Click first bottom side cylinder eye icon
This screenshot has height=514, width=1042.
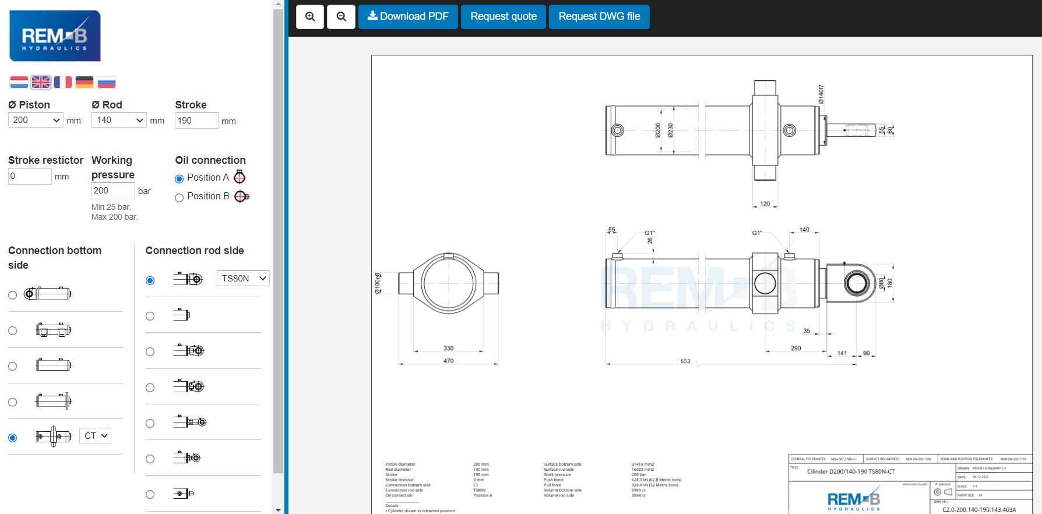tap(47, 294)
